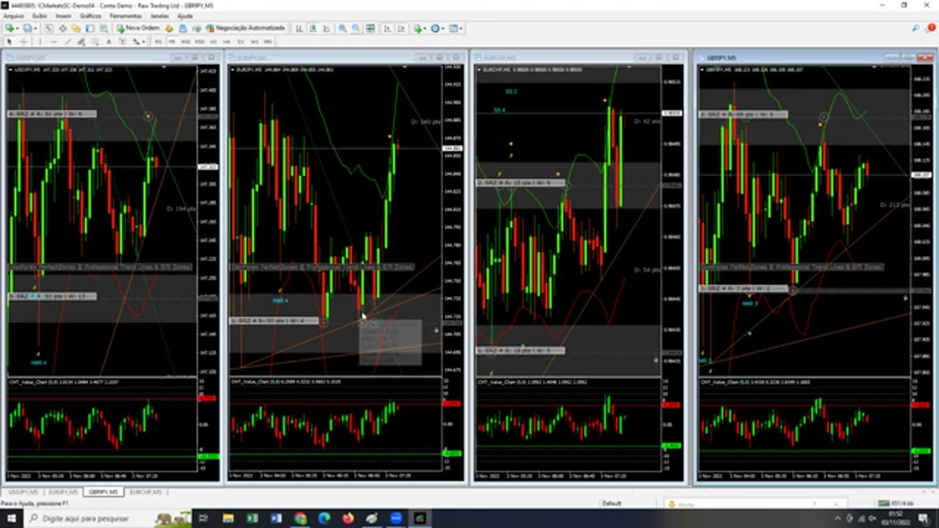The image size is (939, 528).
Task: Click the zoom in magnifier icon
Action: click(x=342, y=28)
